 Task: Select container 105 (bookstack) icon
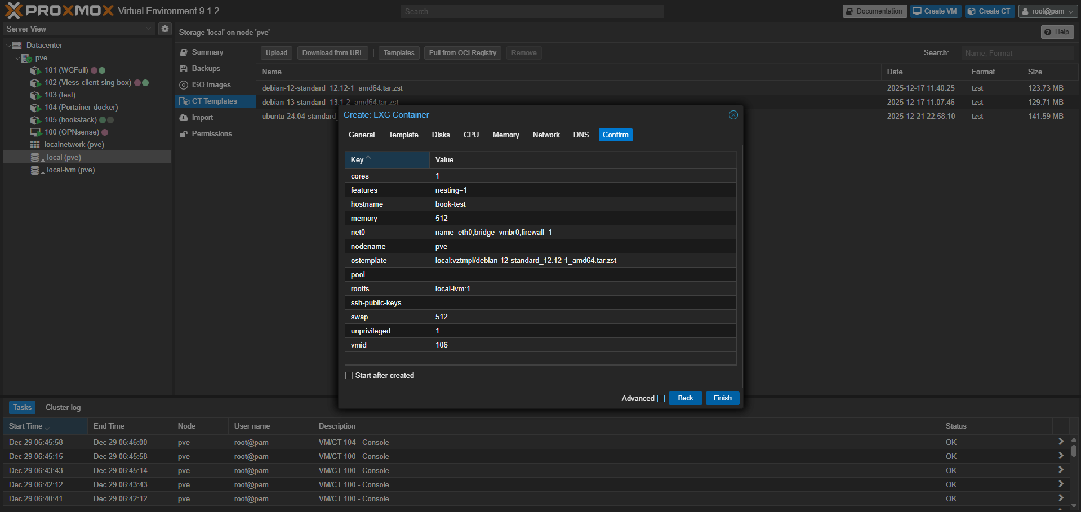tap(35, 120)
